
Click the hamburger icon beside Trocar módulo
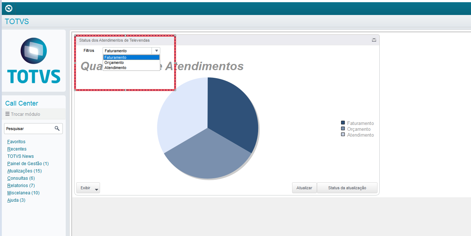[7, 114]
